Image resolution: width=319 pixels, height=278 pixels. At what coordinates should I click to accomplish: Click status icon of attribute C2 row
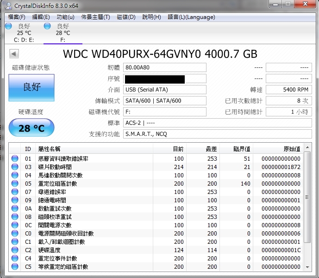tap(15, 250)
